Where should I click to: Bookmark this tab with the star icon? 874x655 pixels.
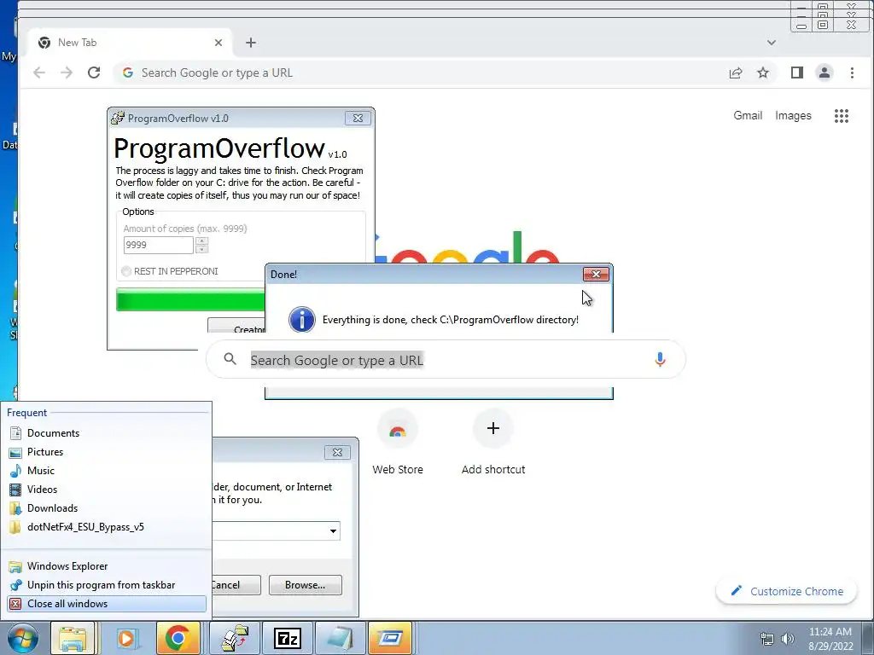pyautogui.click(x=763, y=72)
